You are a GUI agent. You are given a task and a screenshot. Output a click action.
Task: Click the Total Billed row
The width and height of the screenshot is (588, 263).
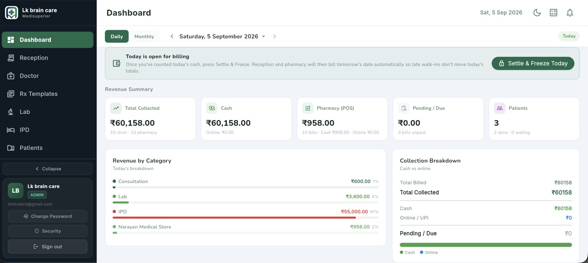point(486,183)
